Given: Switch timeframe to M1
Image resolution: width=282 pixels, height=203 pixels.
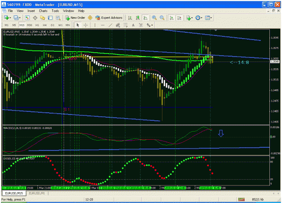Looking at the screenshot, I should (6, 25).
